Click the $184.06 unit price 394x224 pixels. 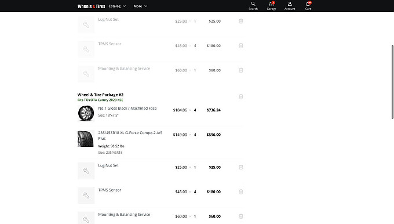(x=180, y=110)
